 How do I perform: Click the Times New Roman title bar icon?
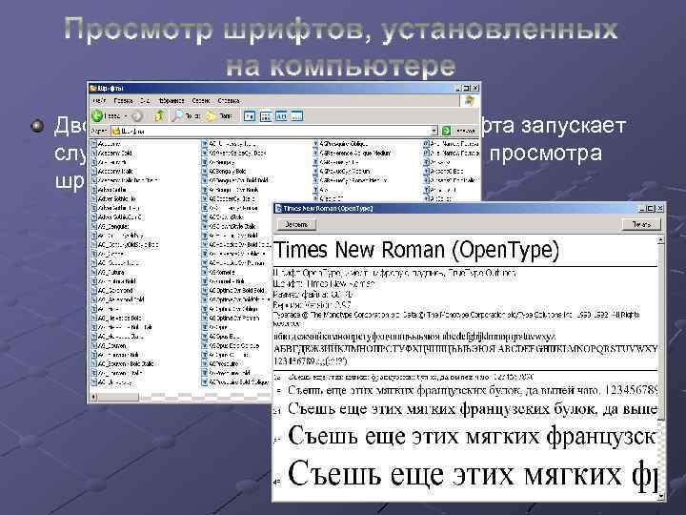coord(278,209)
